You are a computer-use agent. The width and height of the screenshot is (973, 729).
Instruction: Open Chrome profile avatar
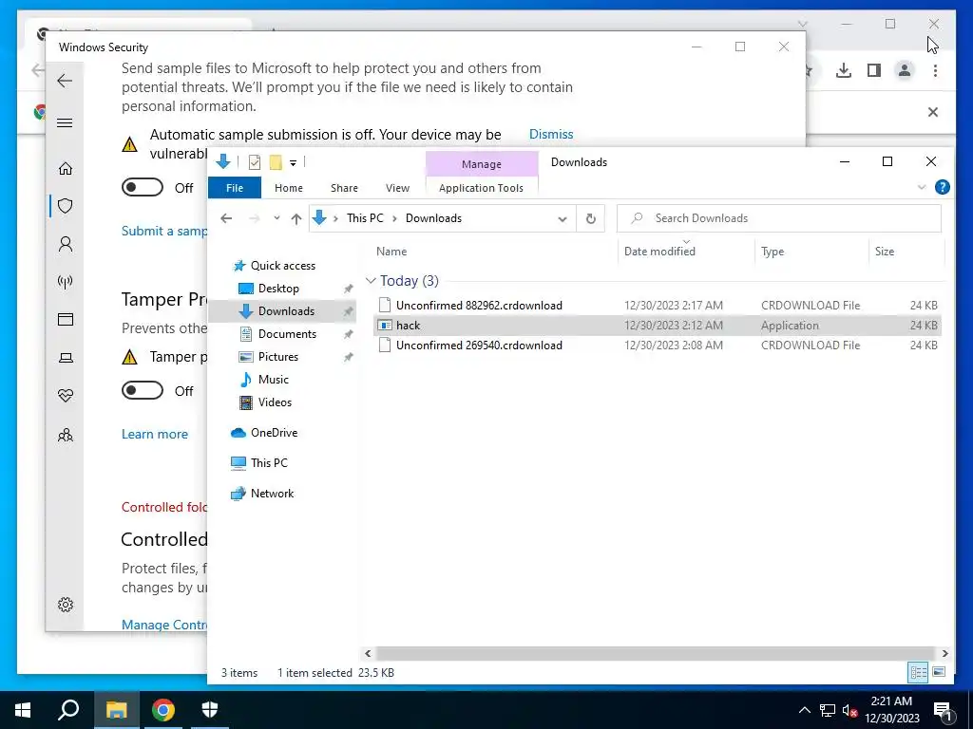click(905, 70)
